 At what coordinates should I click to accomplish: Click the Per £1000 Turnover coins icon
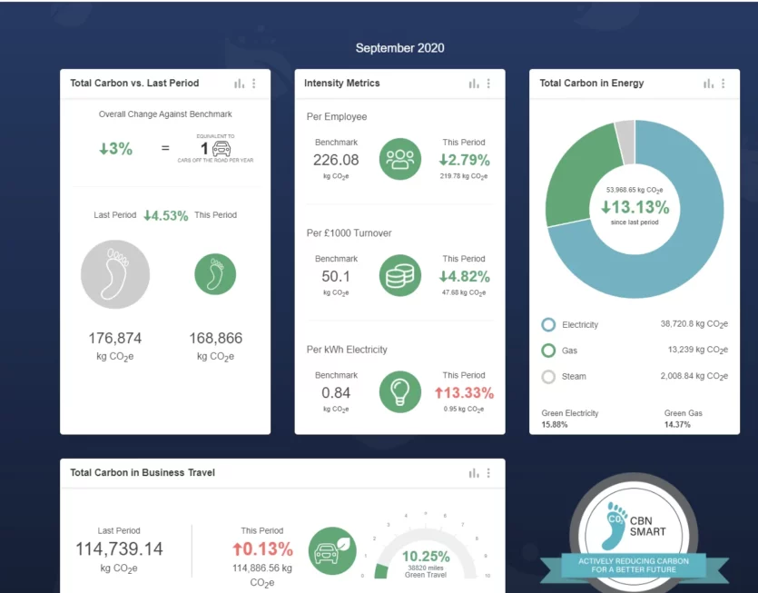400,275
